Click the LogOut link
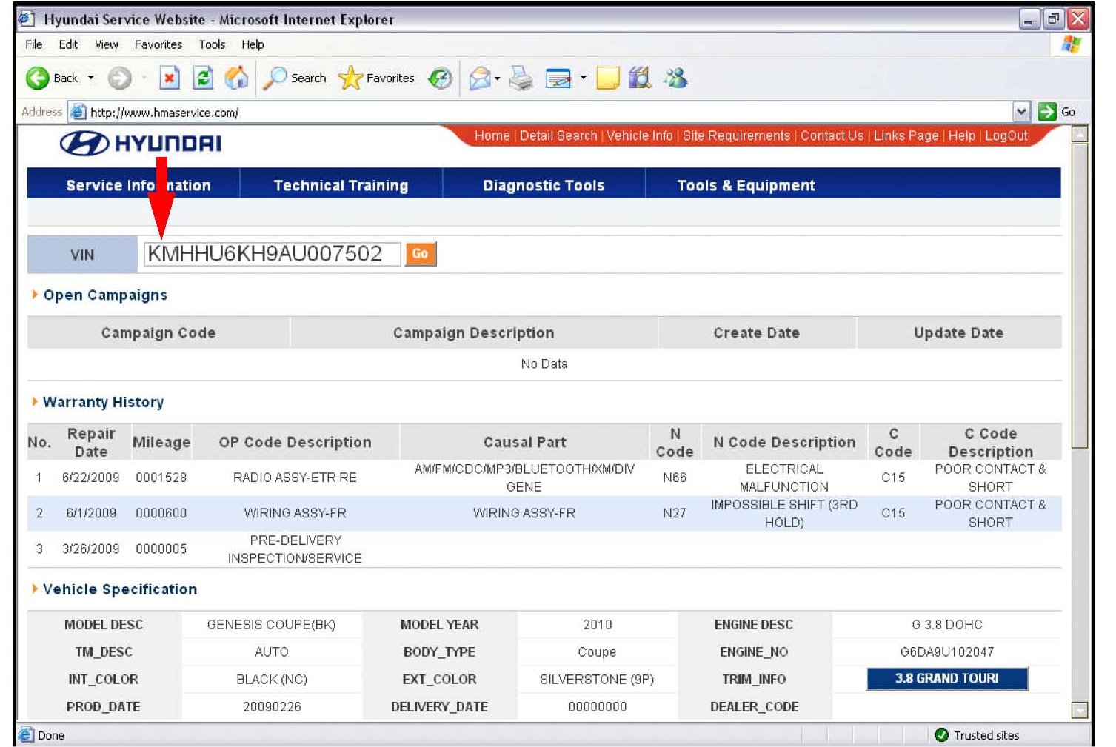This screenshot has height=747, width=1116. (1006, 135)
